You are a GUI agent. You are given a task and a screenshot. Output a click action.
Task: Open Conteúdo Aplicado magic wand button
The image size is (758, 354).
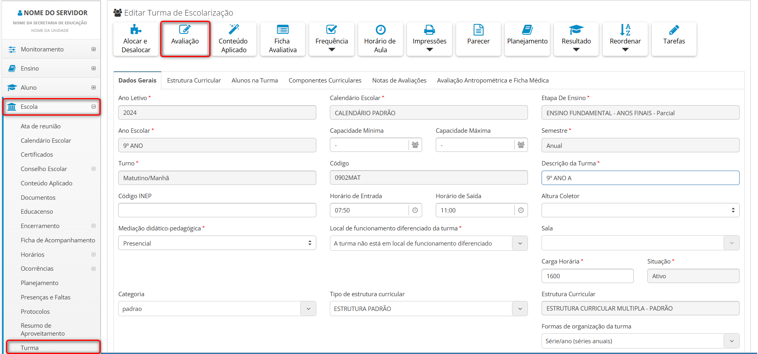point(234,30)
